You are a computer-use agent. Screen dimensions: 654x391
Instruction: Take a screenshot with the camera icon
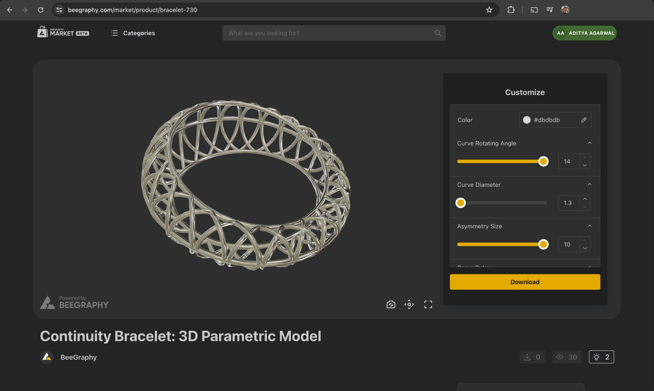click(x=391, y=304)
